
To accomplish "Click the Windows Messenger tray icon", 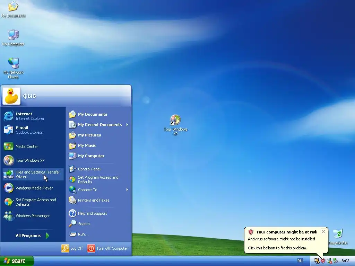I will [x=329, y=261].
